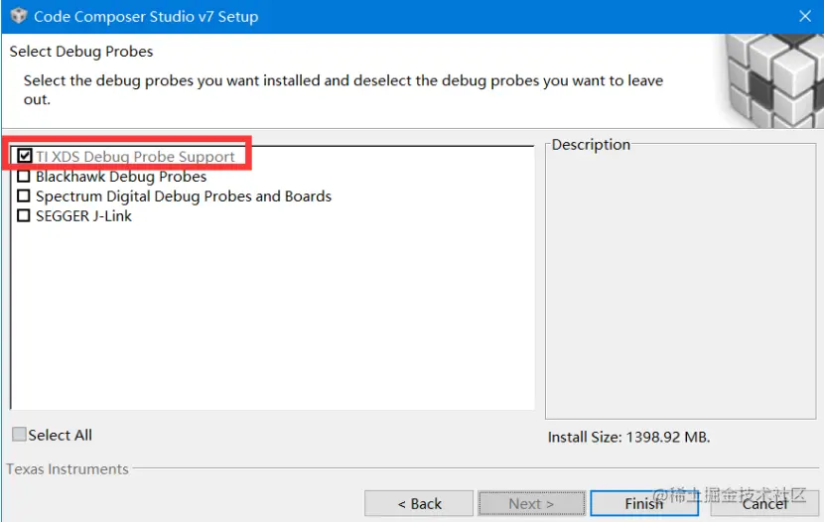This screenshot has width=824, height=522.
Task: Tick the SEGGER J-Link checkbox
Action: 24,215
